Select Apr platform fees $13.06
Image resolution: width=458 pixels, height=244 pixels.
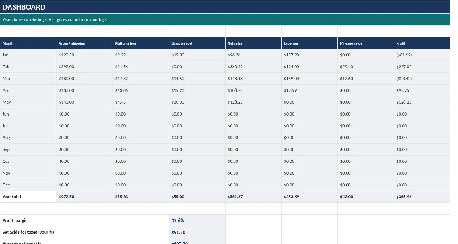coord(141,90)
